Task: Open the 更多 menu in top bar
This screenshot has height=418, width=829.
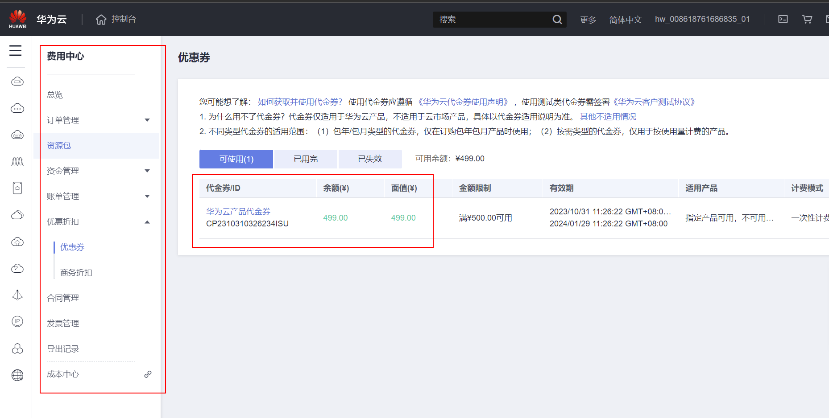Action: (x=588, y=20)
